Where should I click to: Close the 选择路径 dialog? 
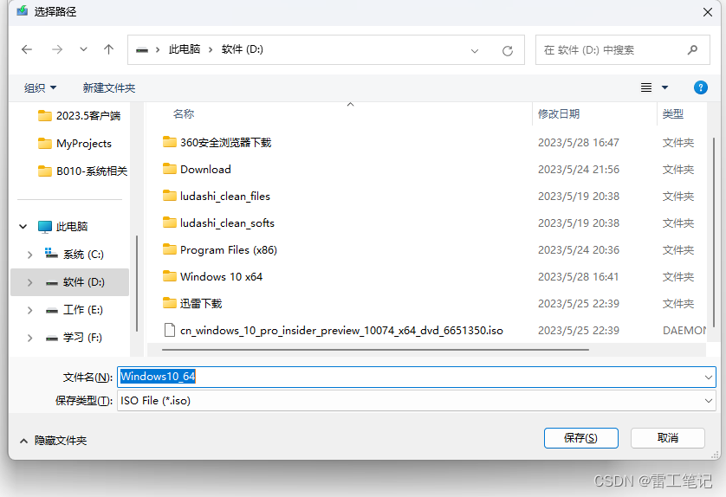point(708,12)
